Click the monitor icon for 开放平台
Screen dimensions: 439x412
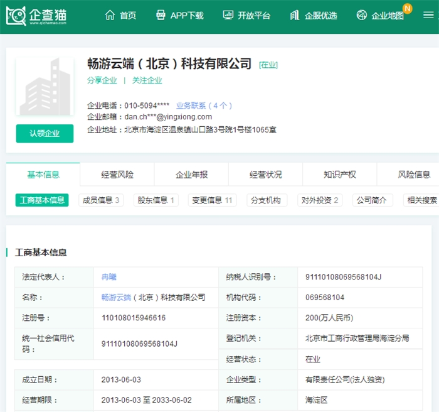coord(228,15)
